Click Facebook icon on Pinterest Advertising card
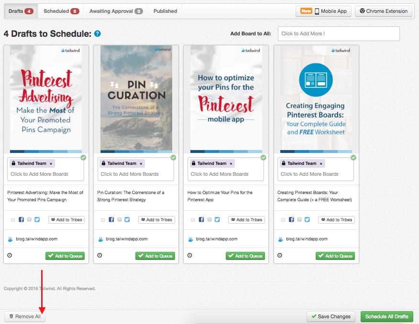Image resolution: width=419 pixels, height=324 pixels. pyautogui.click(x=21, y=220)
